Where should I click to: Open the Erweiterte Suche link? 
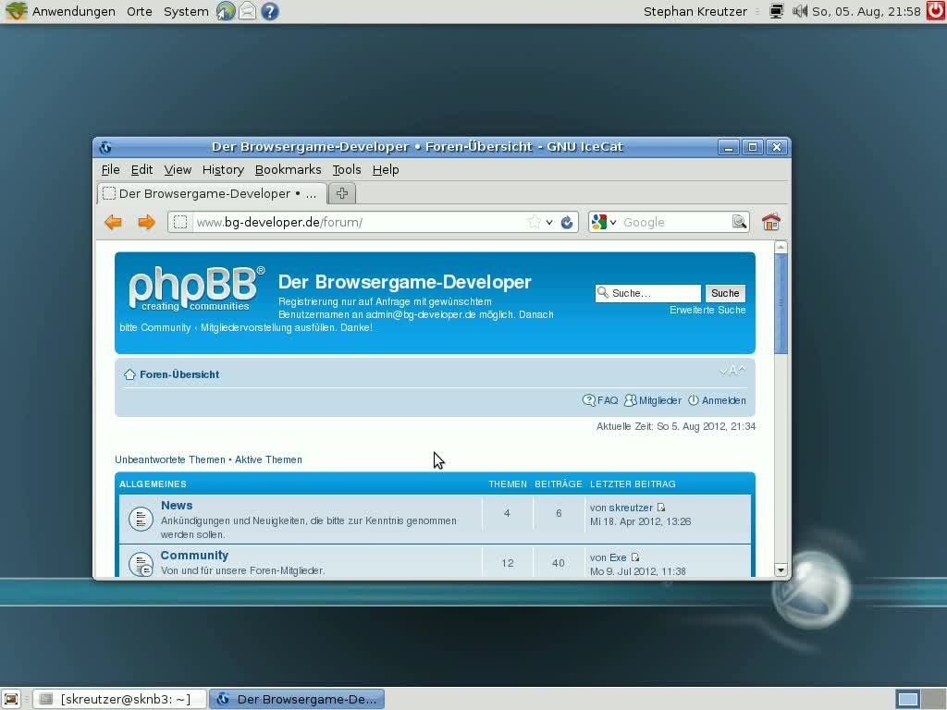pos(707,310)
